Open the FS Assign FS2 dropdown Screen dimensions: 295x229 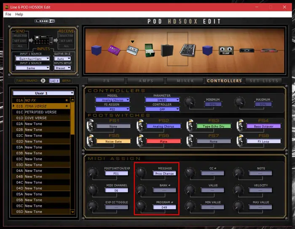pos(113,109)
